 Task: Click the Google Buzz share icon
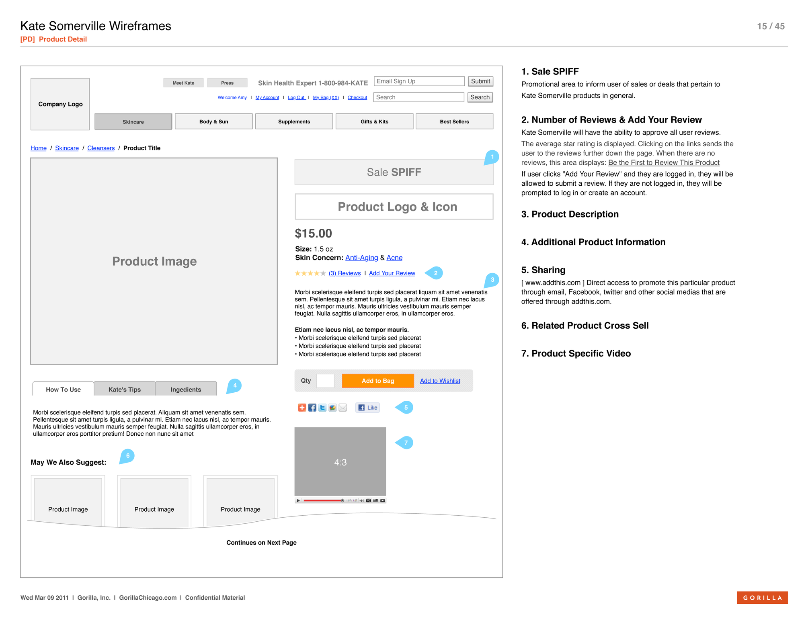pos(332,408)
